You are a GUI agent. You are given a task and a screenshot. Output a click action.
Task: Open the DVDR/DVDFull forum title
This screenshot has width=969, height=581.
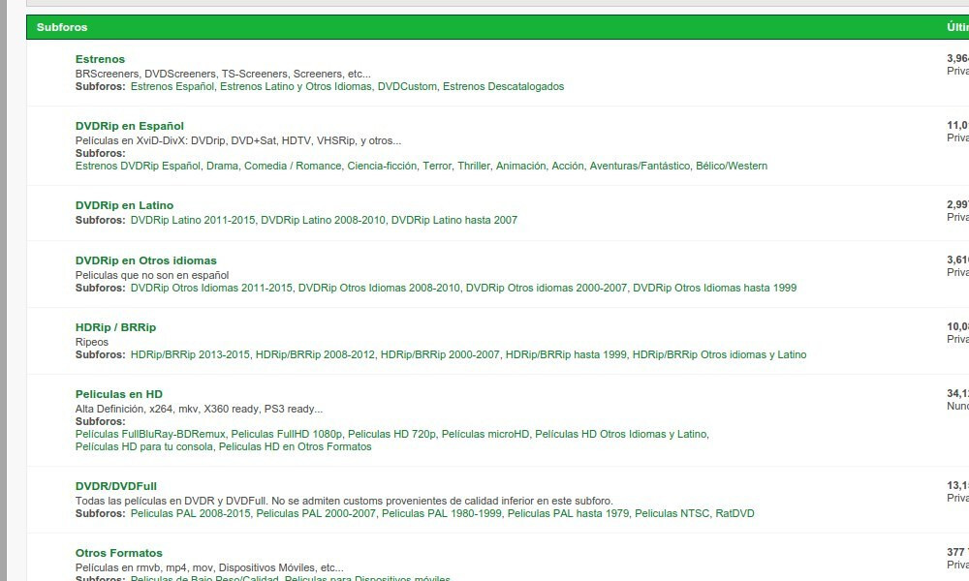click(x=115, y=486)
